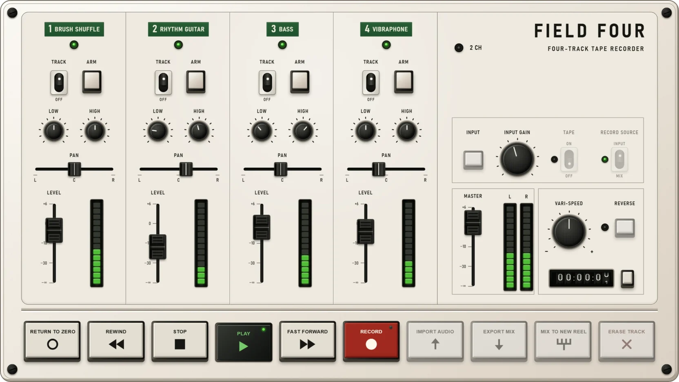Toggle the Tape On/Off switch
The width and height of the screenshot is (679, 382).
click(569, 160)
